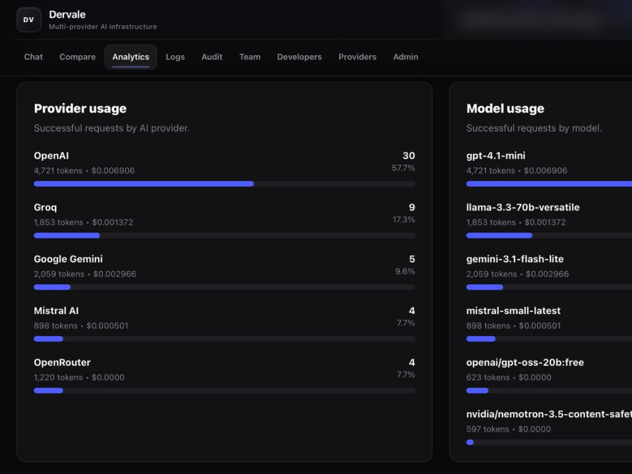The height and width of the screenshot is (474, 632).
Task: Open the Providers tab
Action: coord(358,57)
